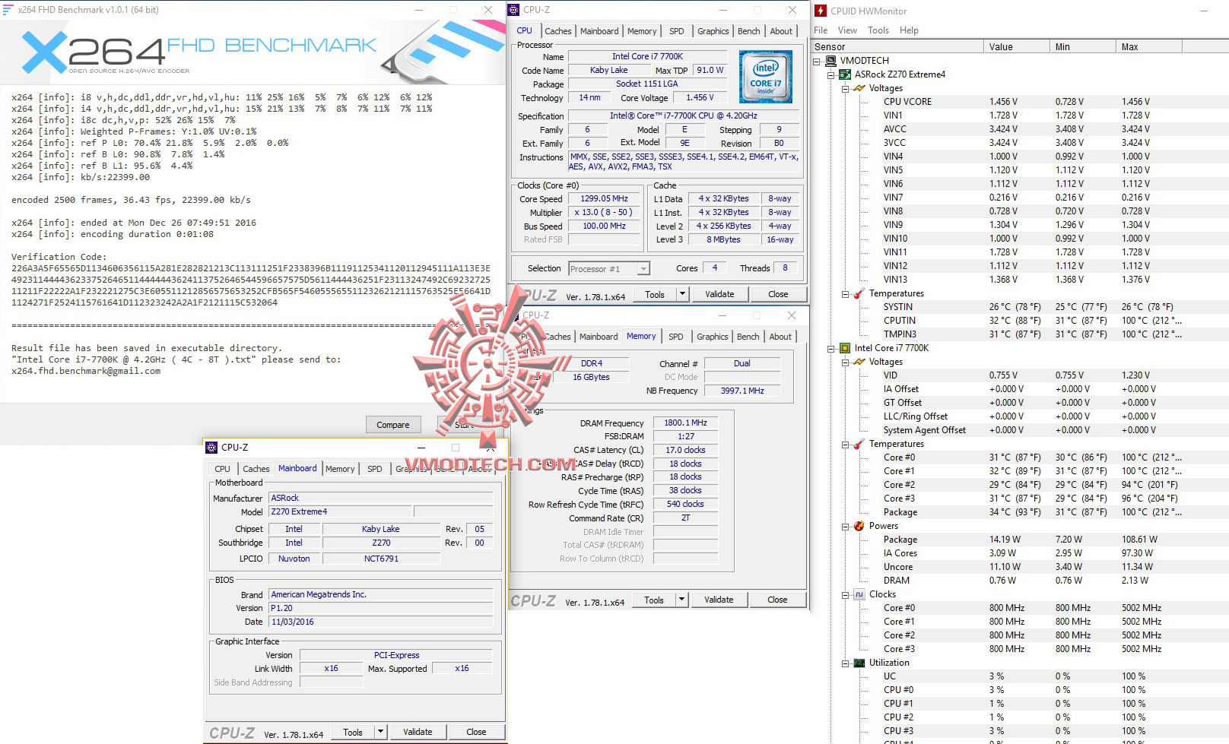Screen dimensions: 1229x744
Task: Open the View menu in CPUID HWMonitor
Action: (848, 30)
